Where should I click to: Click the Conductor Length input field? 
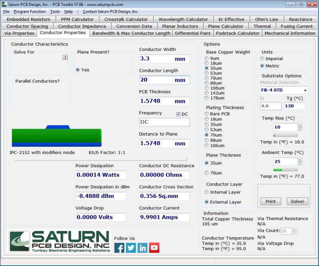(164, 80)
